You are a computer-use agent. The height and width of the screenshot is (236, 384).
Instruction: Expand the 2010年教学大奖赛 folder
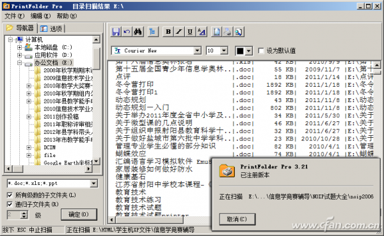pyautogui.click(x=29, y=86)
